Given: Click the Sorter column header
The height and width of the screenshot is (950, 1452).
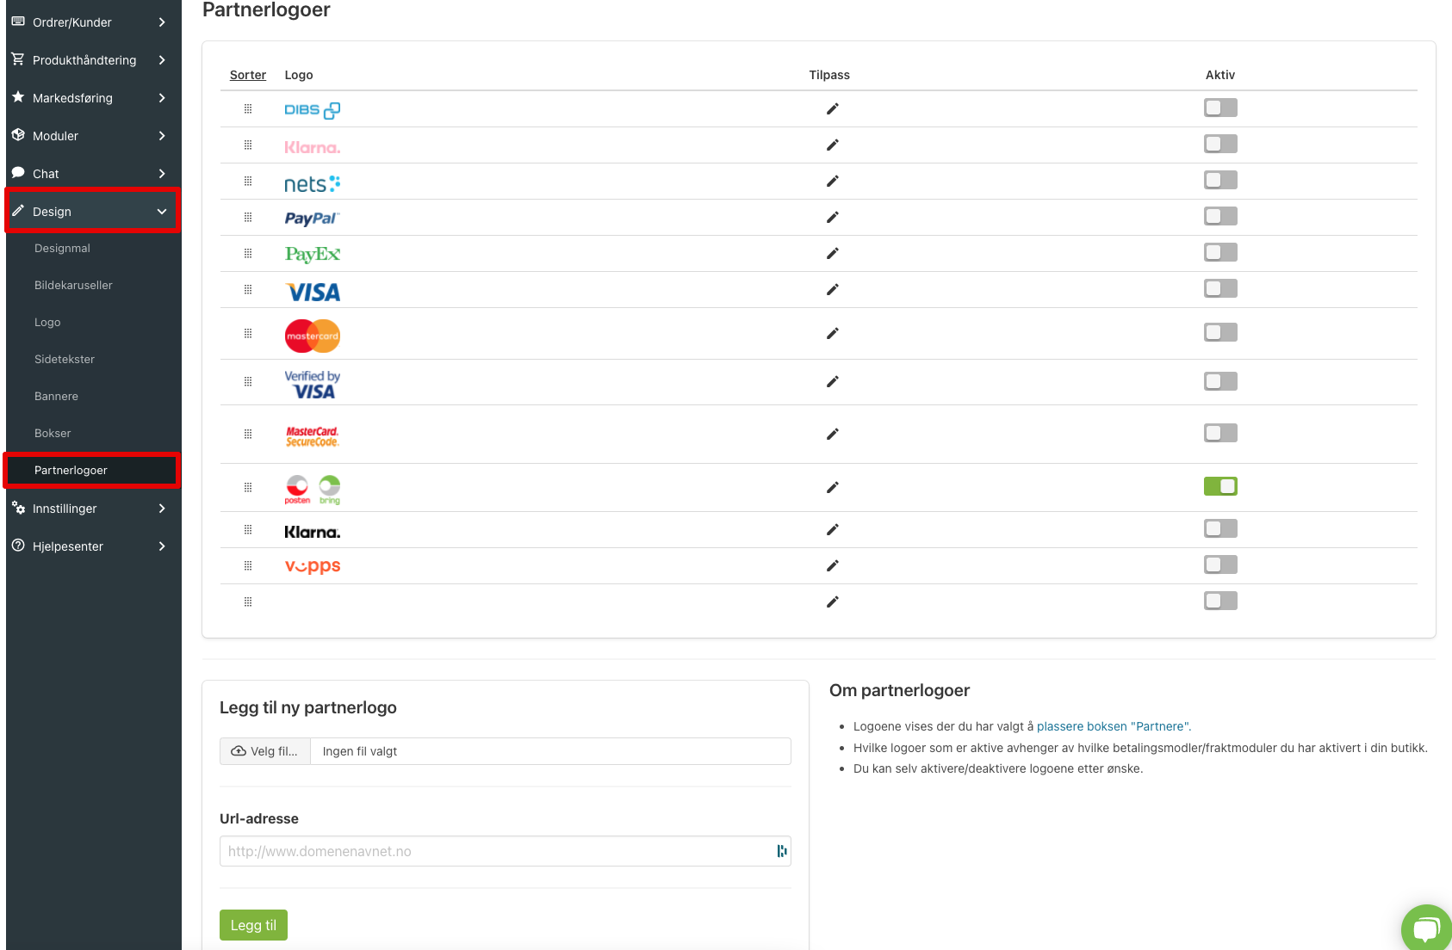Looking at the screenshot, I should pos(248,75).
